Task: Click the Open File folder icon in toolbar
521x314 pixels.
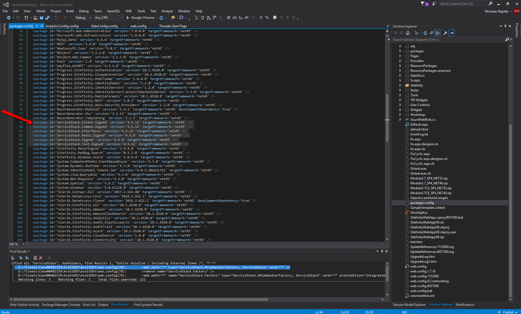Action: tap(35, 18)
